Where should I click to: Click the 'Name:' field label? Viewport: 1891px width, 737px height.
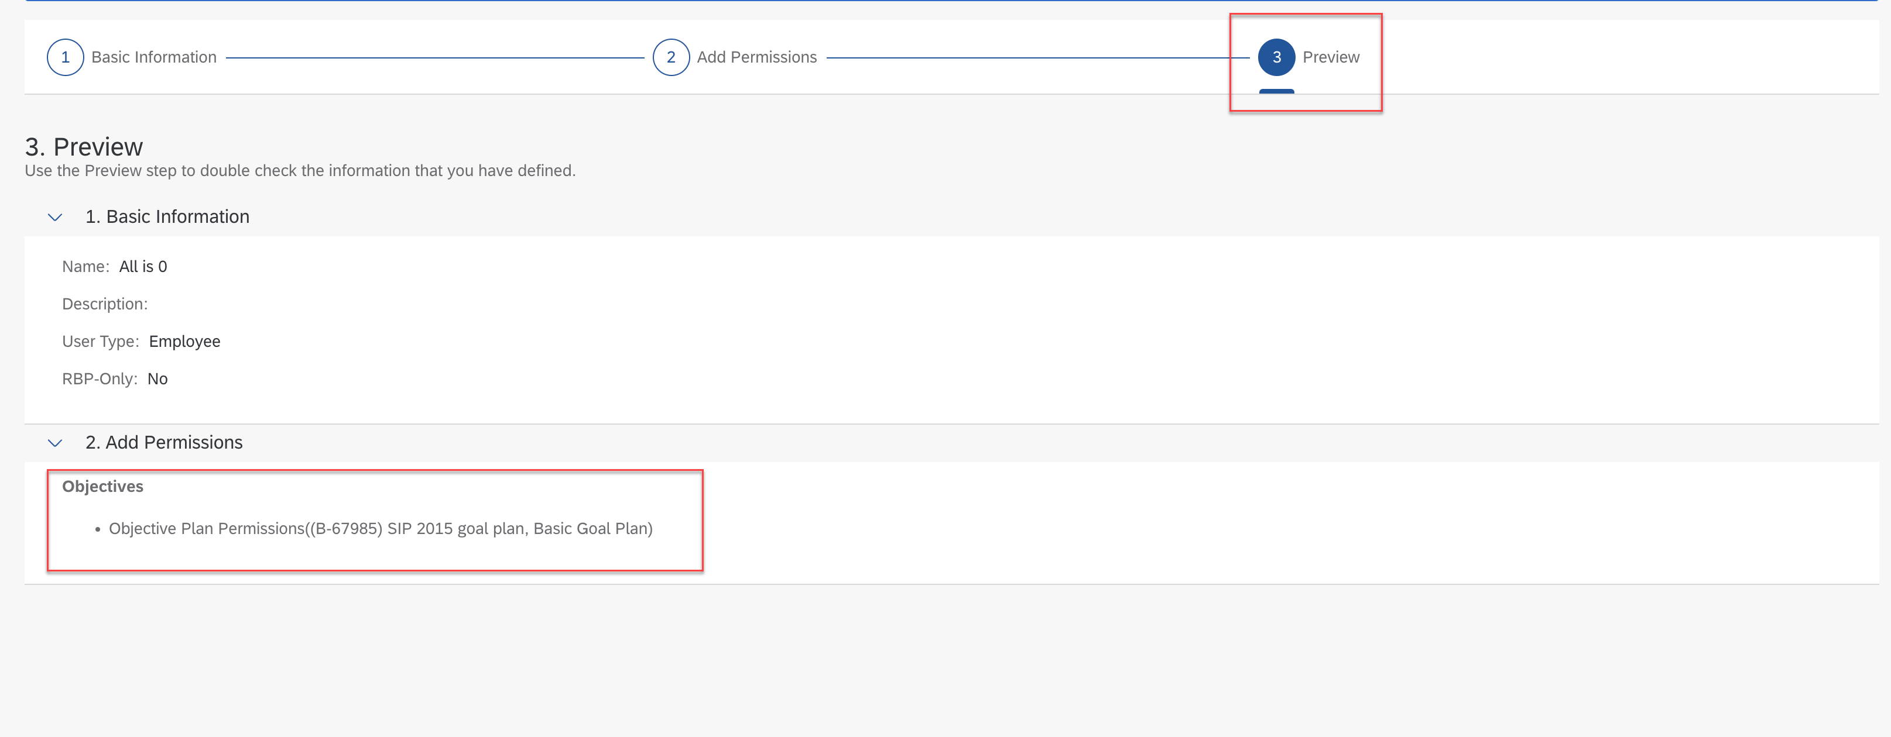pyautogui.click(x=86, y=267)
